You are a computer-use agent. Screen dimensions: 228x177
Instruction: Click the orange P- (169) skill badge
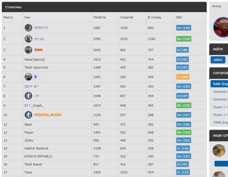(x=183, y=77)
